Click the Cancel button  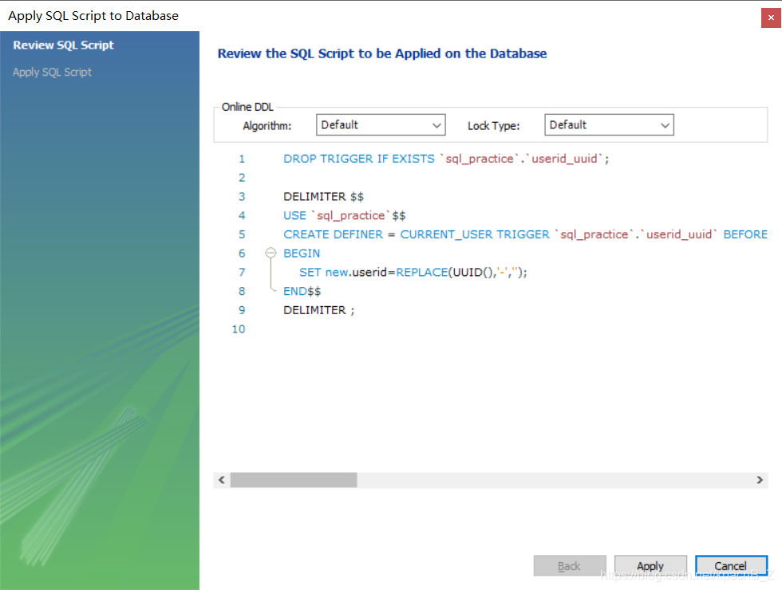731,565
